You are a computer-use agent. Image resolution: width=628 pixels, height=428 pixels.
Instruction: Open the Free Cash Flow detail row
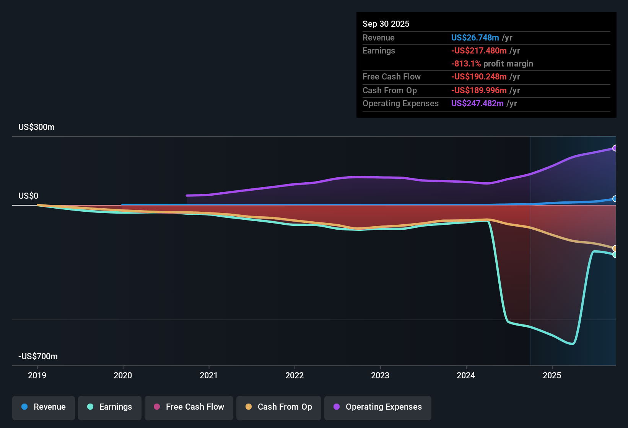[x=392, y=77]
